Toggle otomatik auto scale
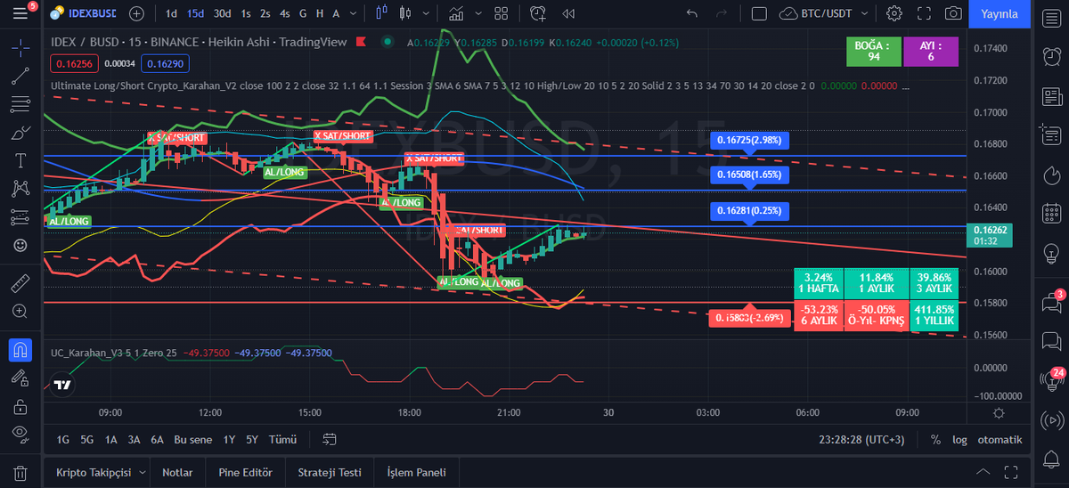 (1000, 440)
